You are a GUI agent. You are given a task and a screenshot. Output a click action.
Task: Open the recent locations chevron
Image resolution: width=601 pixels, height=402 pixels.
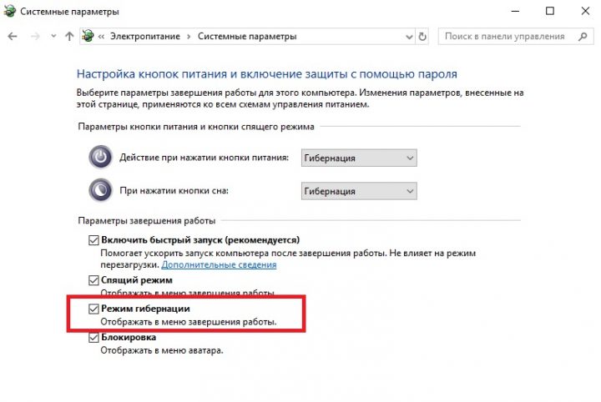(x=53, y=37)
